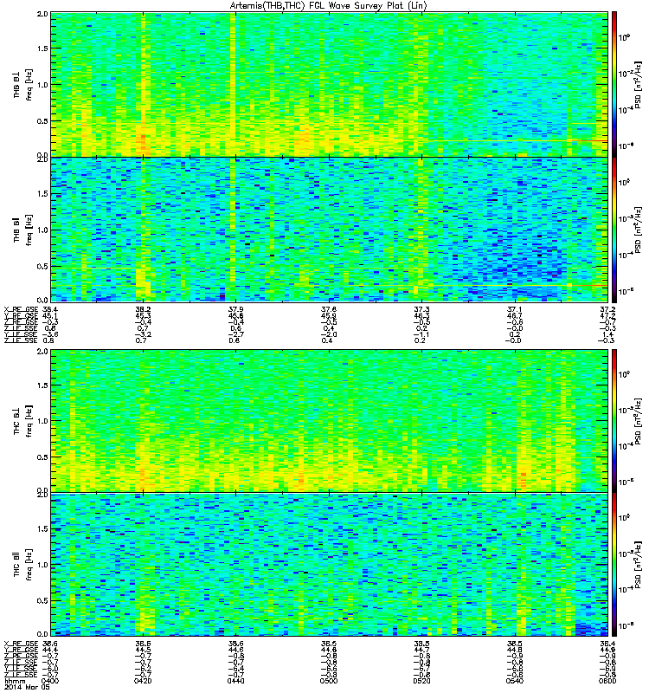Click the vertical yellow stripe near 0440 in THB B-perpendicular
This screenshot has width=649, height=693.
point(233,84)
